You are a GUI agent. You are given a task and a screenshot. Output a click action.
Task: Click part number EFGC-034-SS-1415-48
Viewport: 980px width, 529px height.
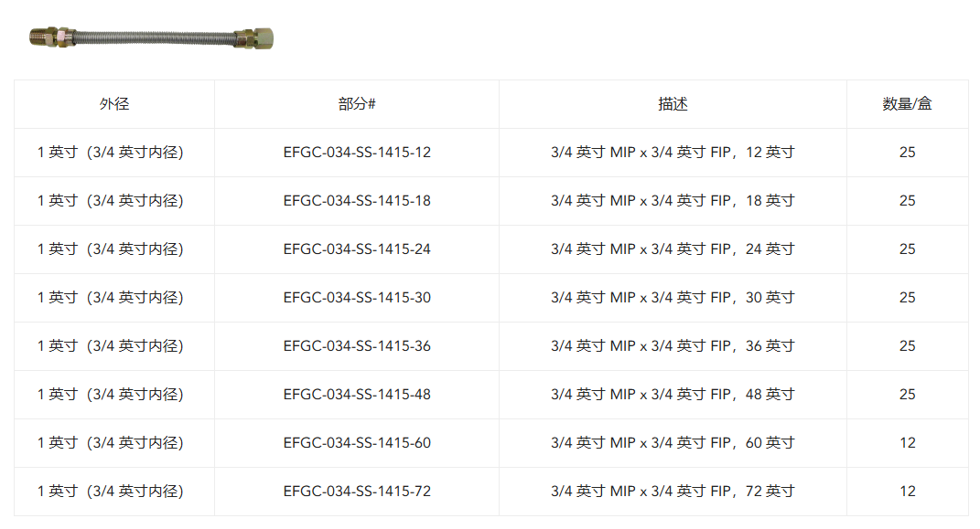pos(357,395)
